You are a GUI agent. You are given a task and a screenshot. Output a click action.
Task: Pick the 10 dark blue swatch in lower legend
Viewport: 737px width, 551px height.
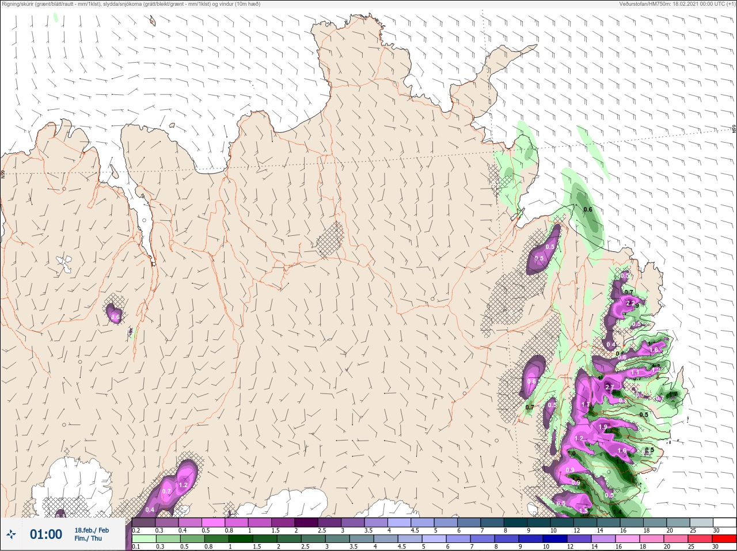(x=555, y=538)
